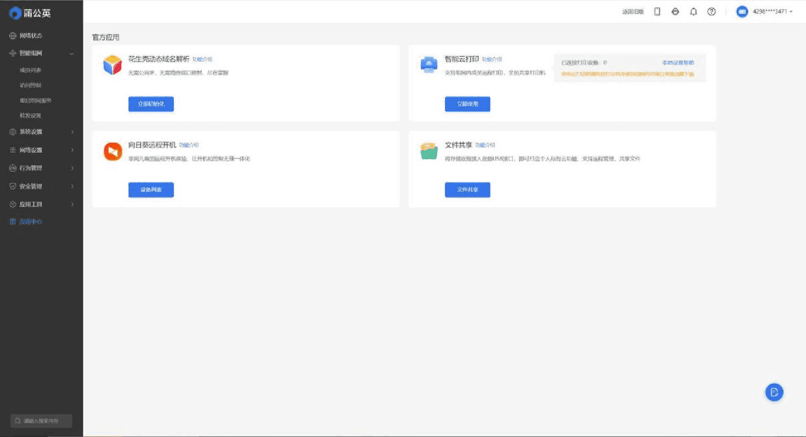This screenshot has width=806, height=437.
Task: Expand the 行为管理 sidebar menu
Action: (x=41, y=168)
